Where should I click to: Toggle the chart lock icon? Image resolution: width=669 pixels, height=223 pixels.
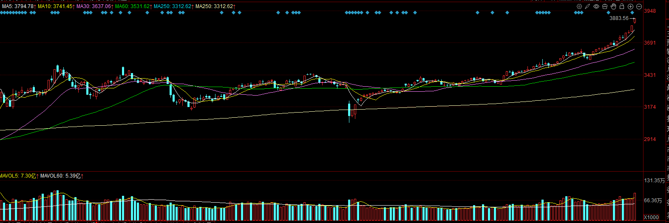[622, 6]
